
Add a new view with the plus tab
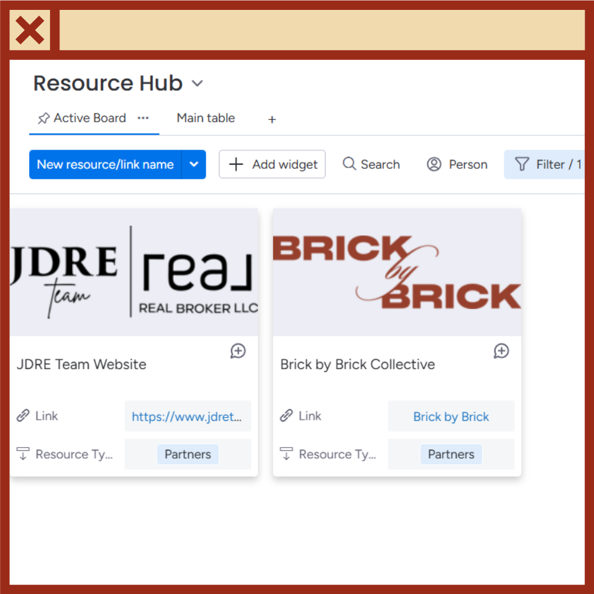[x=272, y=119]
